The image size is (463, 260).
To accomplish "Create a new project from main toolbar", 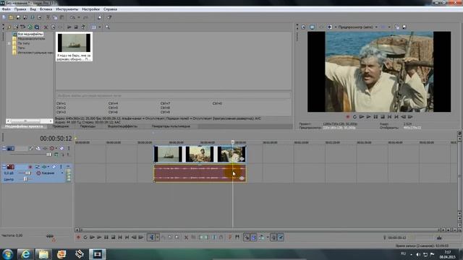I will click(4, 17).
